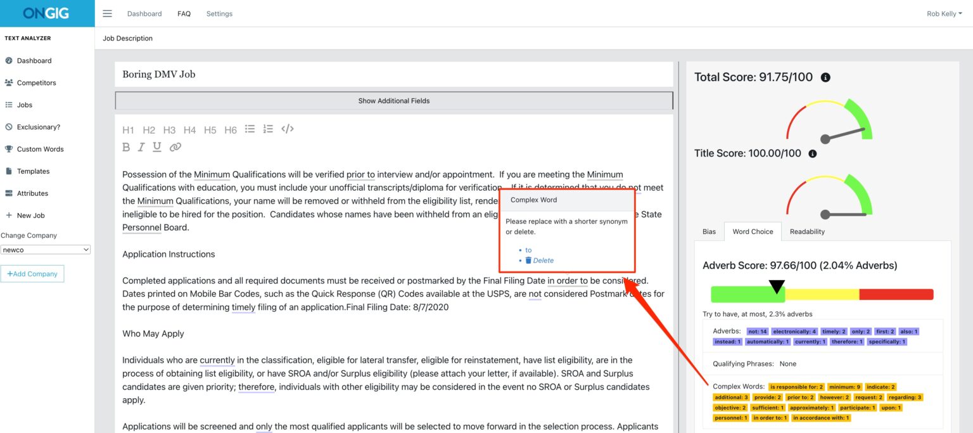This screenshot has height=433, width=973.
Task: Click the hamburger menu icon
Action: pyautogui.click(x=107, y=13)
